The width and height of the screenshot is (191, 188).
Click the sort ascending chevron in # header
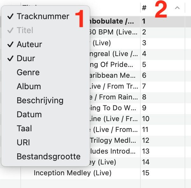(177, 8)
